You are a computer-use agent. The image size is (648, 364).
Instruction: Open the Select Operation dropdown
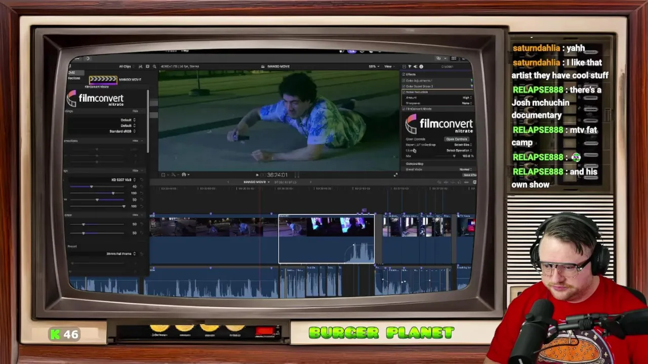[459, 151]
